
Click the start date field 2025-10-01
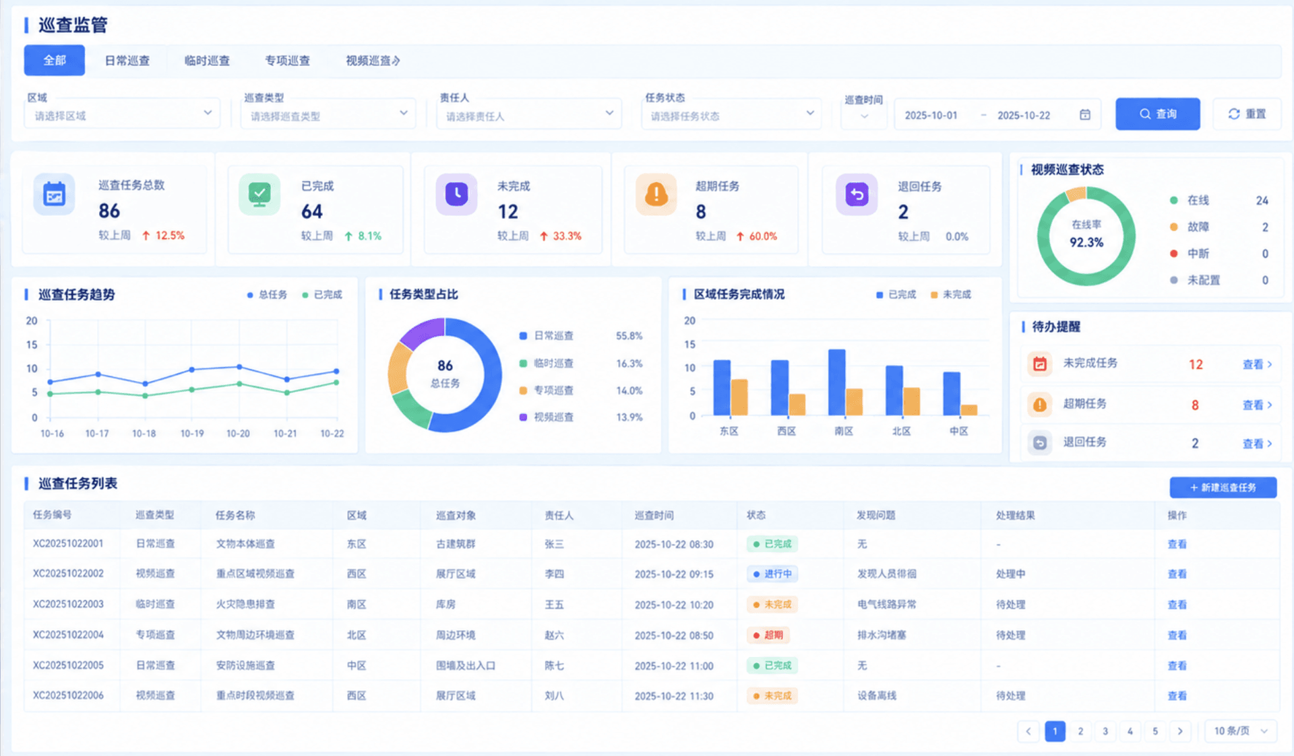click(931, 115)
